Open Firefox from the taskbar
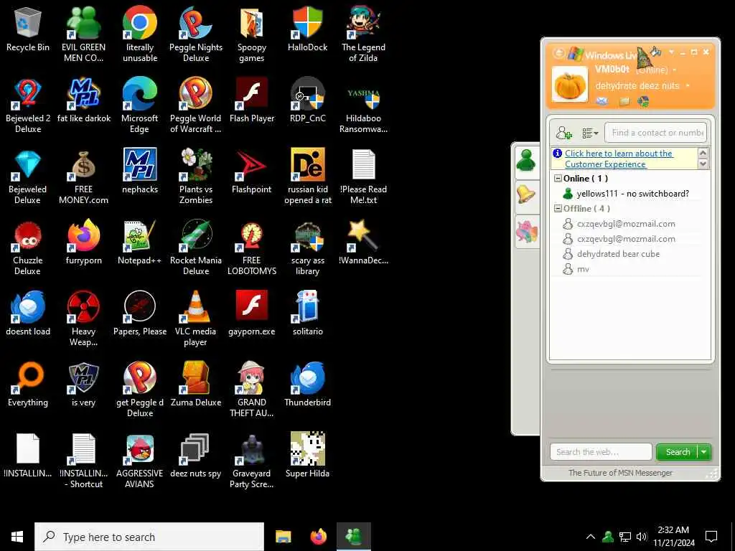This screenshot has height=551, width=735. [x=318, y=537]
